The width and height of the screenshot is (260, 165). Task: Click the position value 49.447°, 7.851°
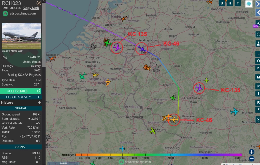30,137
